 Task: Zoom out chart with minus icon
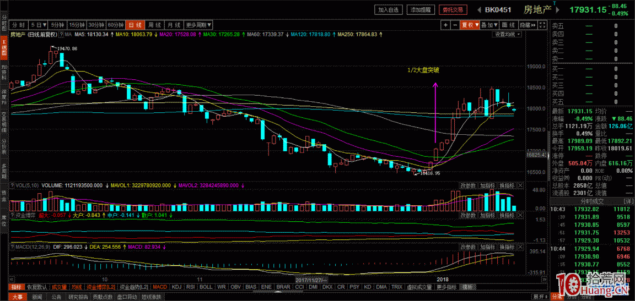click(455, 25)
